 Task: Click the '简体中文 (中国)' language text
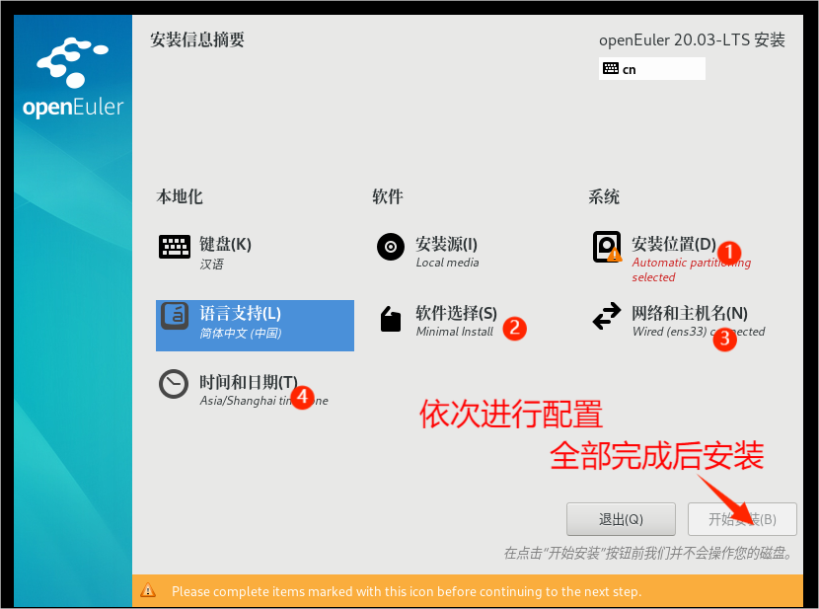pyautogui.click(x=241, y=334)
